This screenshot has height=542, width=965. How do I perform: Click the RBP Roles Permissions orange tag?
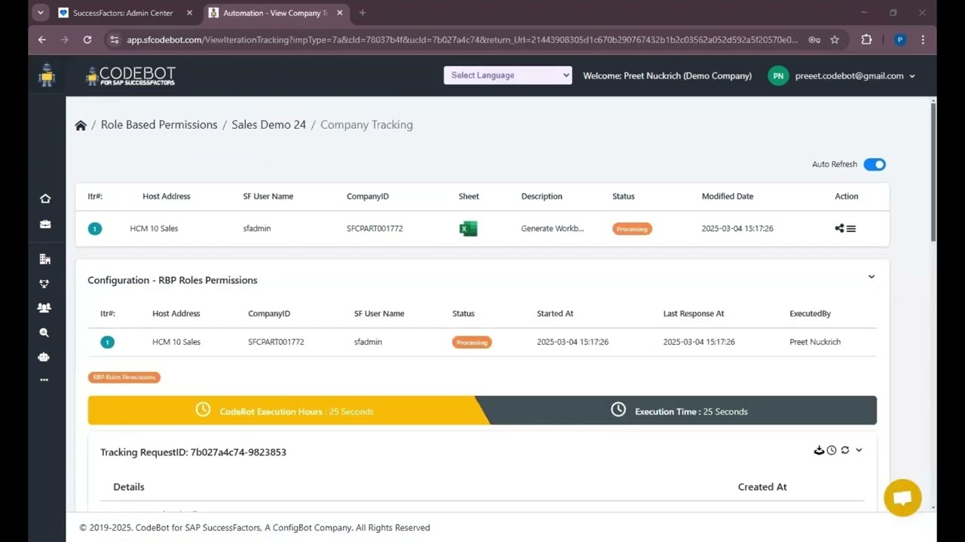[124, 377]
